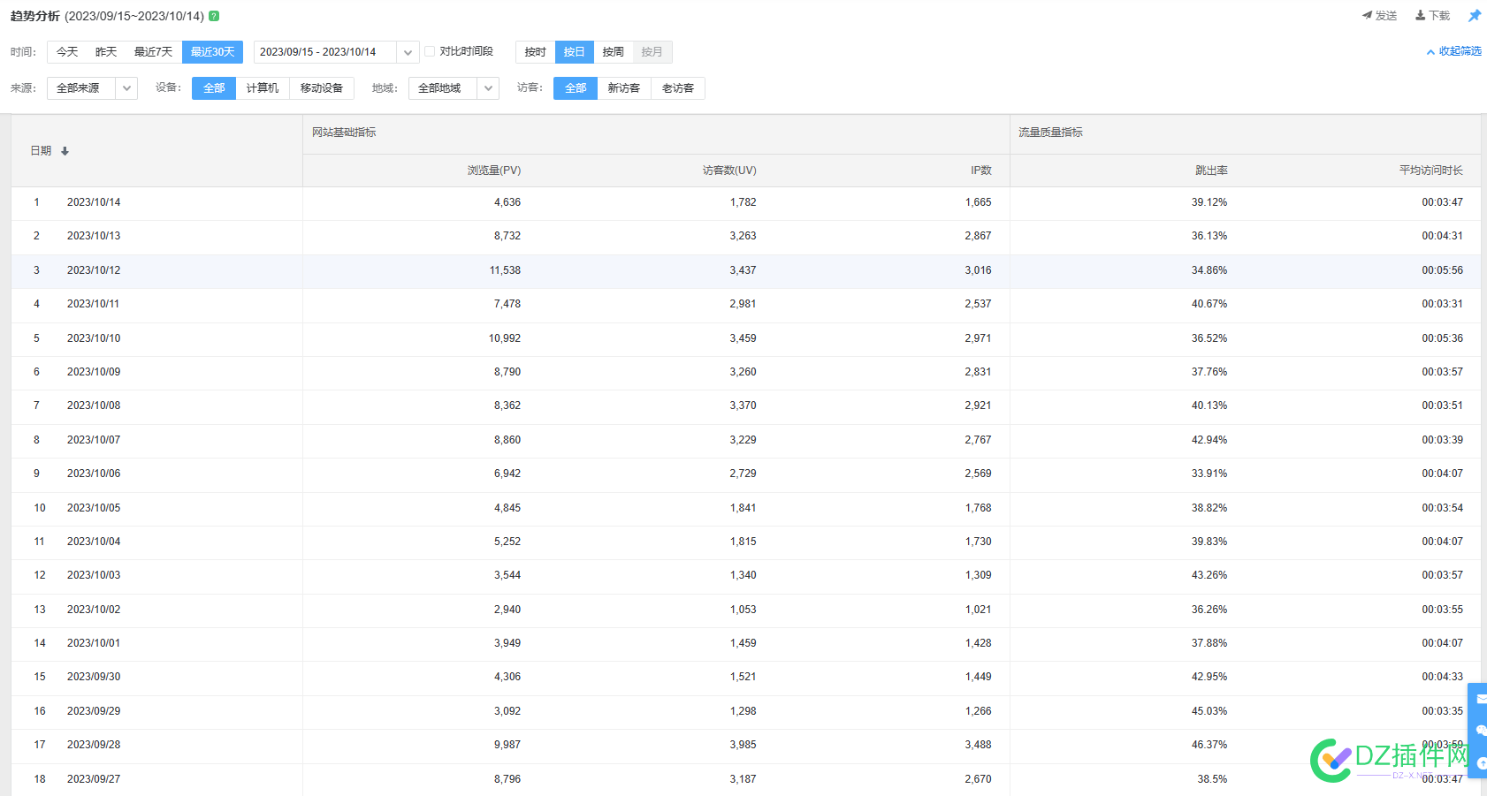Click the PV value 10,992
The image size is (1487, 796).
505,338
